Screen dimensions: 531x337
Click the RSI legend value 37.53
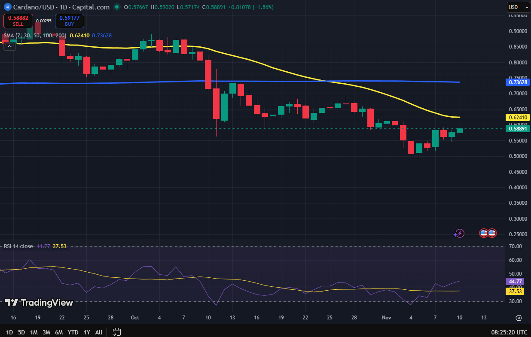tap(59, 246)
